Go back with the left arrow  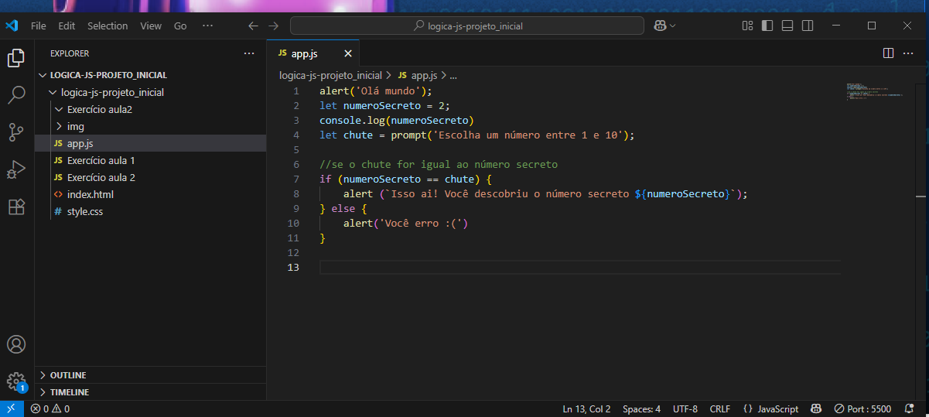click(253, 26)
